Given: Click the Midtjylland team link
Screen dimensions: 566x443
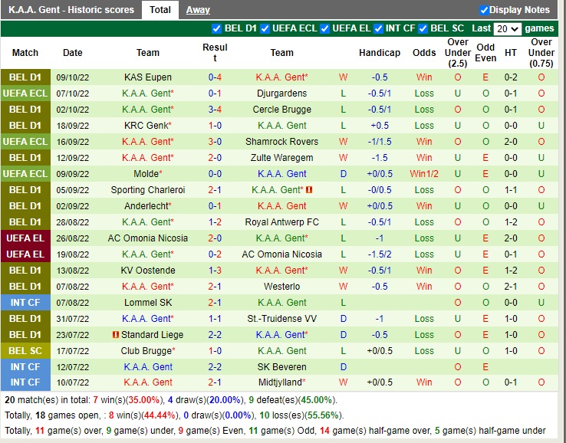Looking at the screenshot, I should point(281,382).
